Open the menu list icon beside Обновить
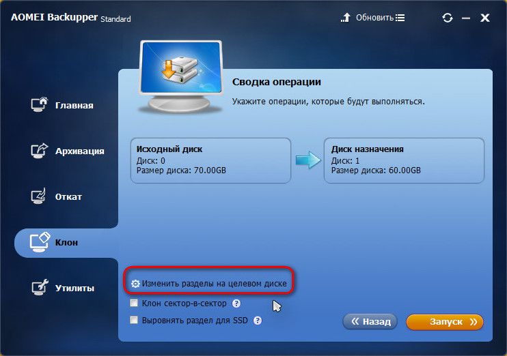This screenshot has height=356, width=507. coord(400,18)
